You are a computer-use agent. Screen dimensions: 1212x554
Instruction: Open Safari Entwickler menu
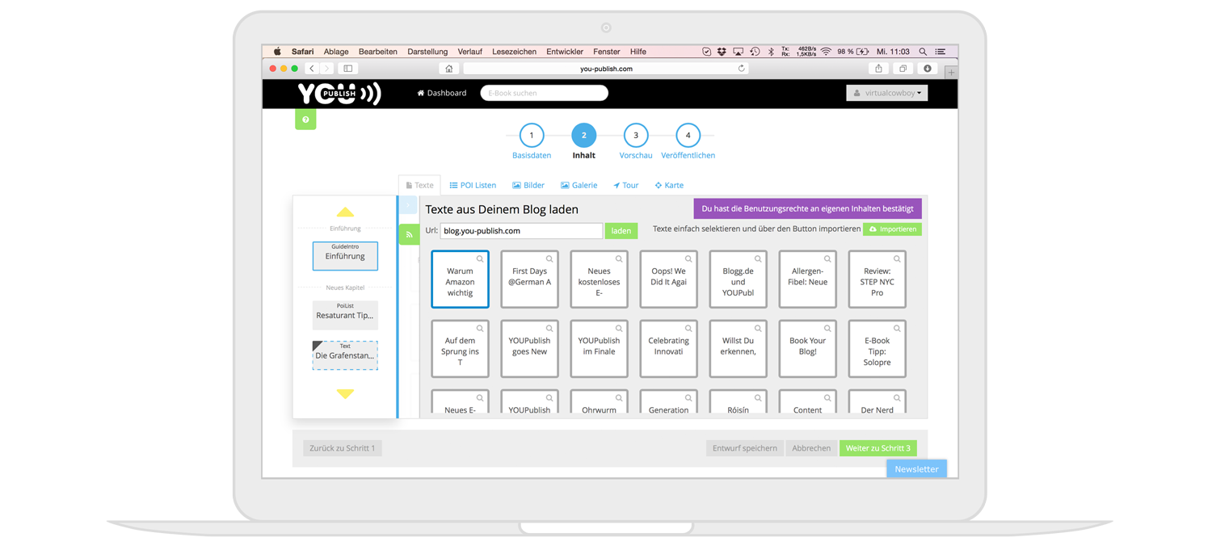tap(565, 52)
